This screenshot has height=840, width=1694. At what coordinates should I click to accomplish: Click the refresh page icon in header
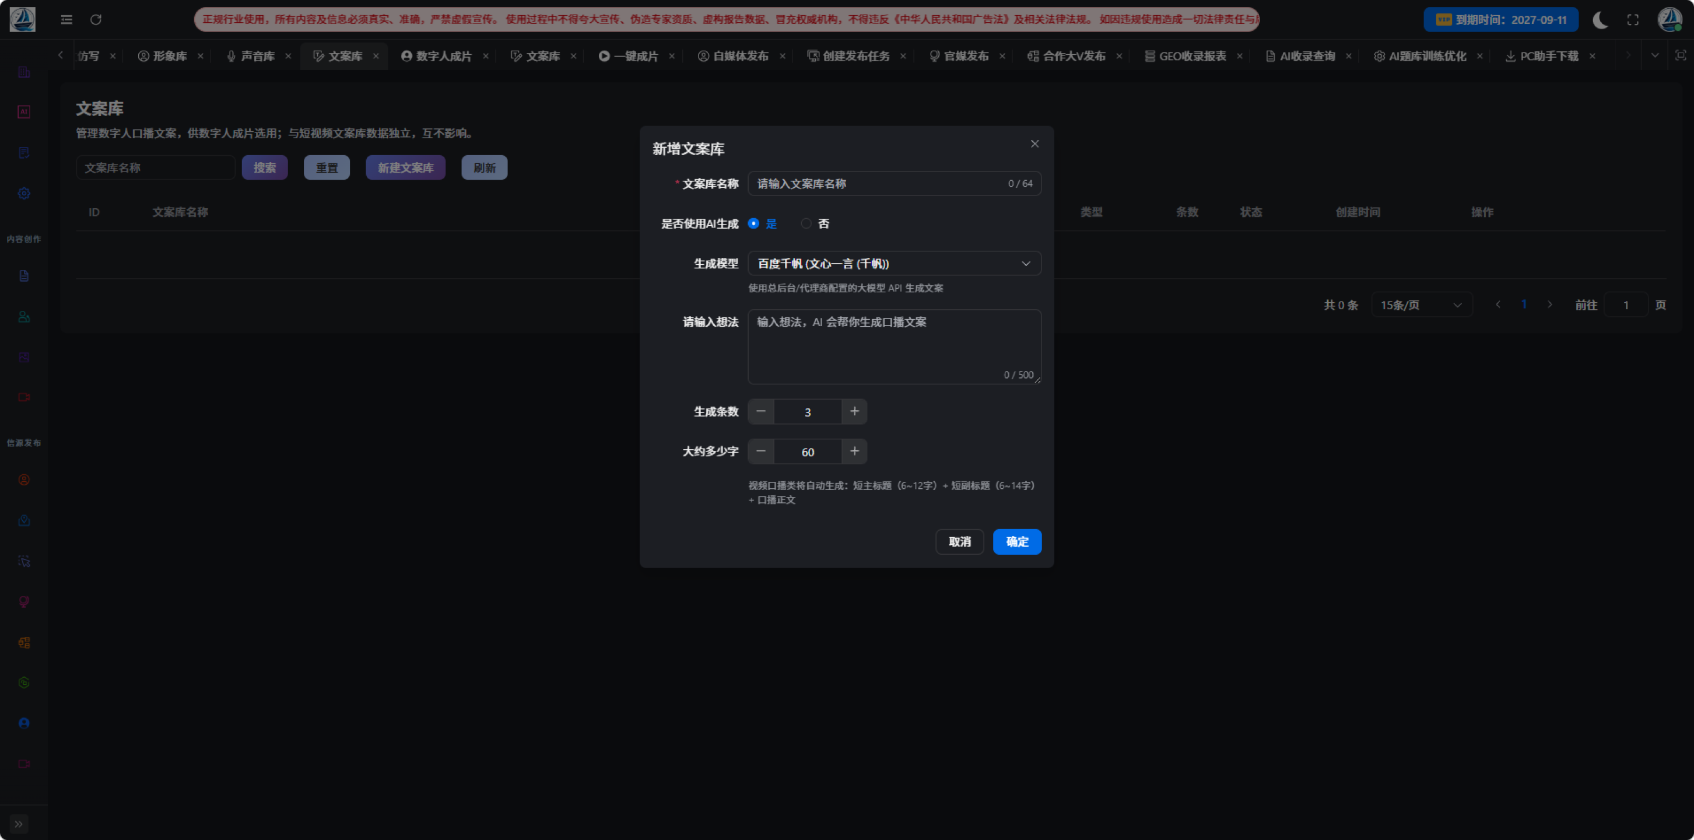(x=96, y=20)
